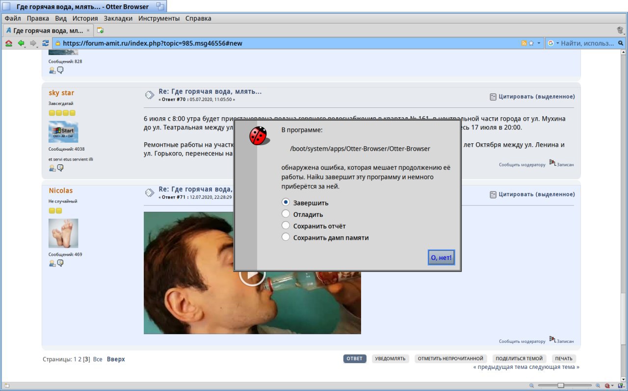
Task: Click the ladybug icon in crash dialog
Action: [258, 136]
